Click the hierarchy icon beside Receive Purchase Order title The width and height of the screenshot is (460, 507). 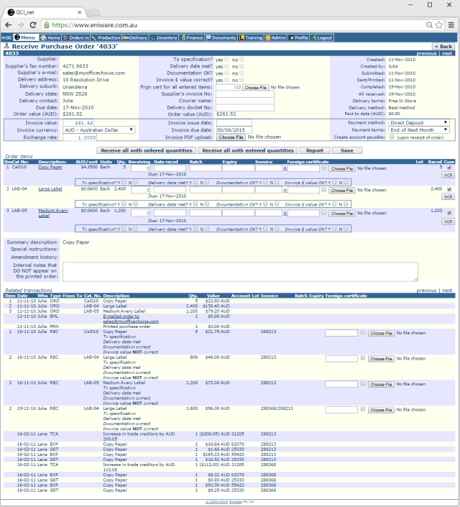(6, 47)
